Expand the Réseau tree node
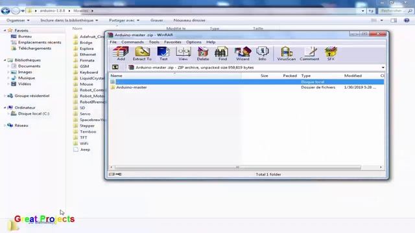Viewport: 415px width, 233px height. [x=5, y=126]
